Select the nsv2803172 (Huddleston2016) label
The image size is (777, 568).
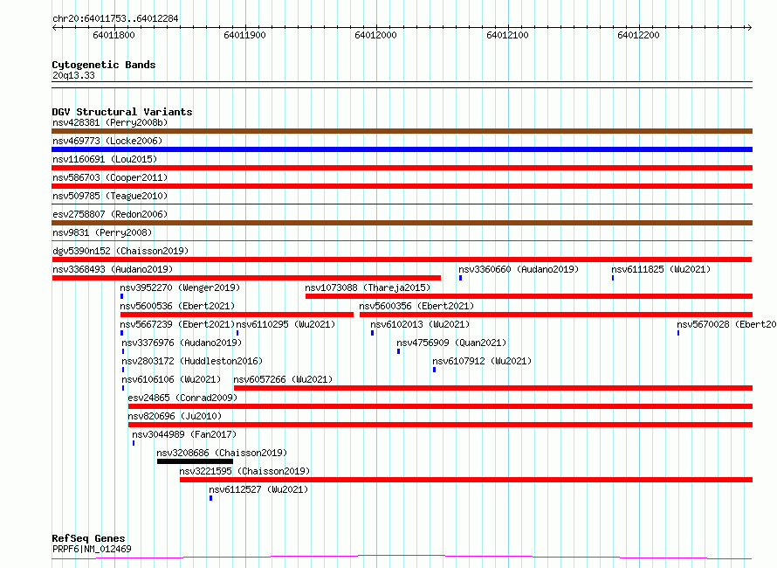pyautogui.click(x=192, y=361)
